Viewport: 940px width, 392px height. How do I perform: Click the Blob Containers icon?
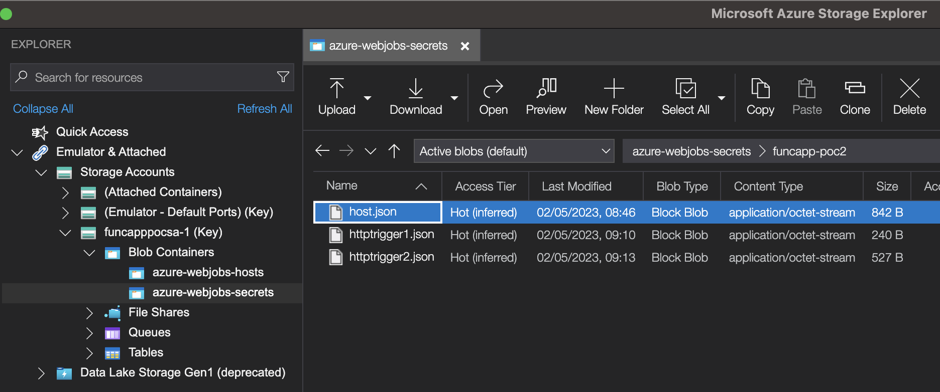pos(112,253)
